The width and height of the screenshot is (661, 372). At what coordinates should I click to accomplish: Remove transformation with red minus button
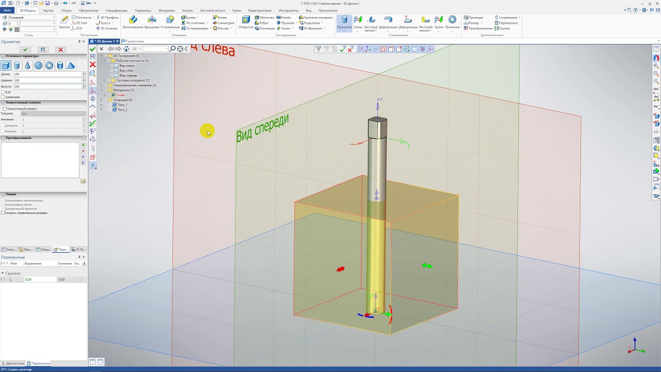coord(83,151)
